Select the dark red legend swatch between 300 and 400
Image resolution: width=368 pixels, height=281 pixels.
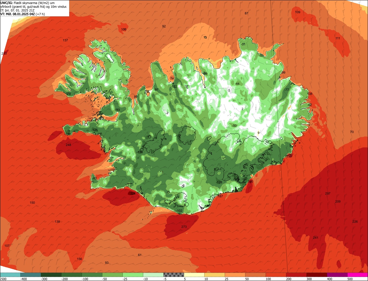(x=317, y=275)
